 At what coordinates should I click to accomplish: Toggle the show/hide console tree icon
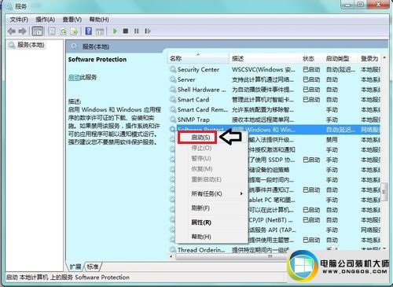click(x=38, y=31)
